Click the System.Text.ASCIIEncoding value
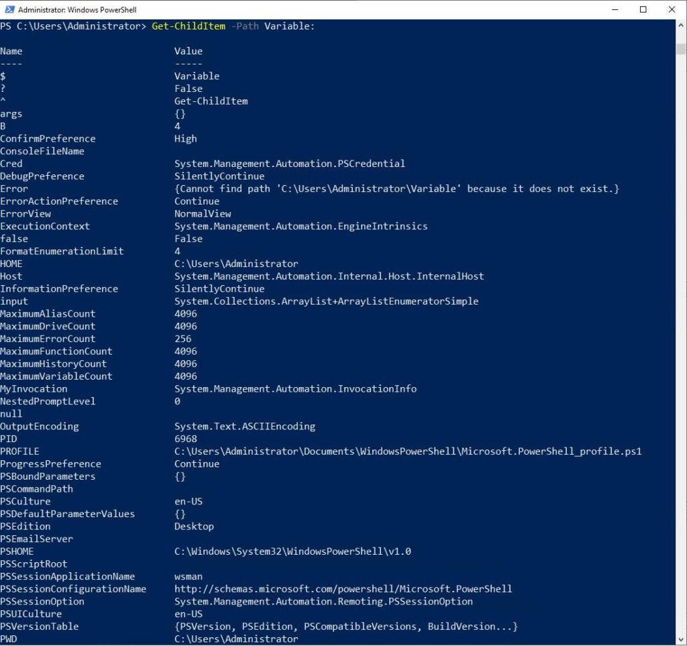 245,427
